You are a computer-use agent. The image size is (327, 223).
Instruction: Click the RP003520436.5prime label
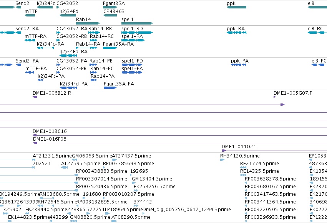pyautogui.click(x=101, y=186)
